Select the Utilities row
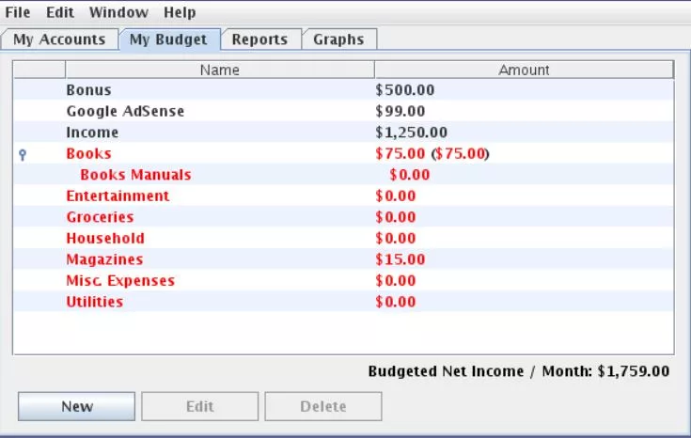This screenshot has width=691, height=438. point(344,302)
